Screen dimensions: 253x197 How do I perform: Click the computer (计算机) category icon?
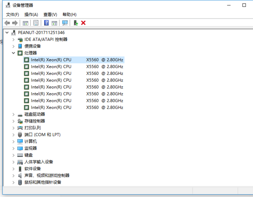tap(20, 141)
